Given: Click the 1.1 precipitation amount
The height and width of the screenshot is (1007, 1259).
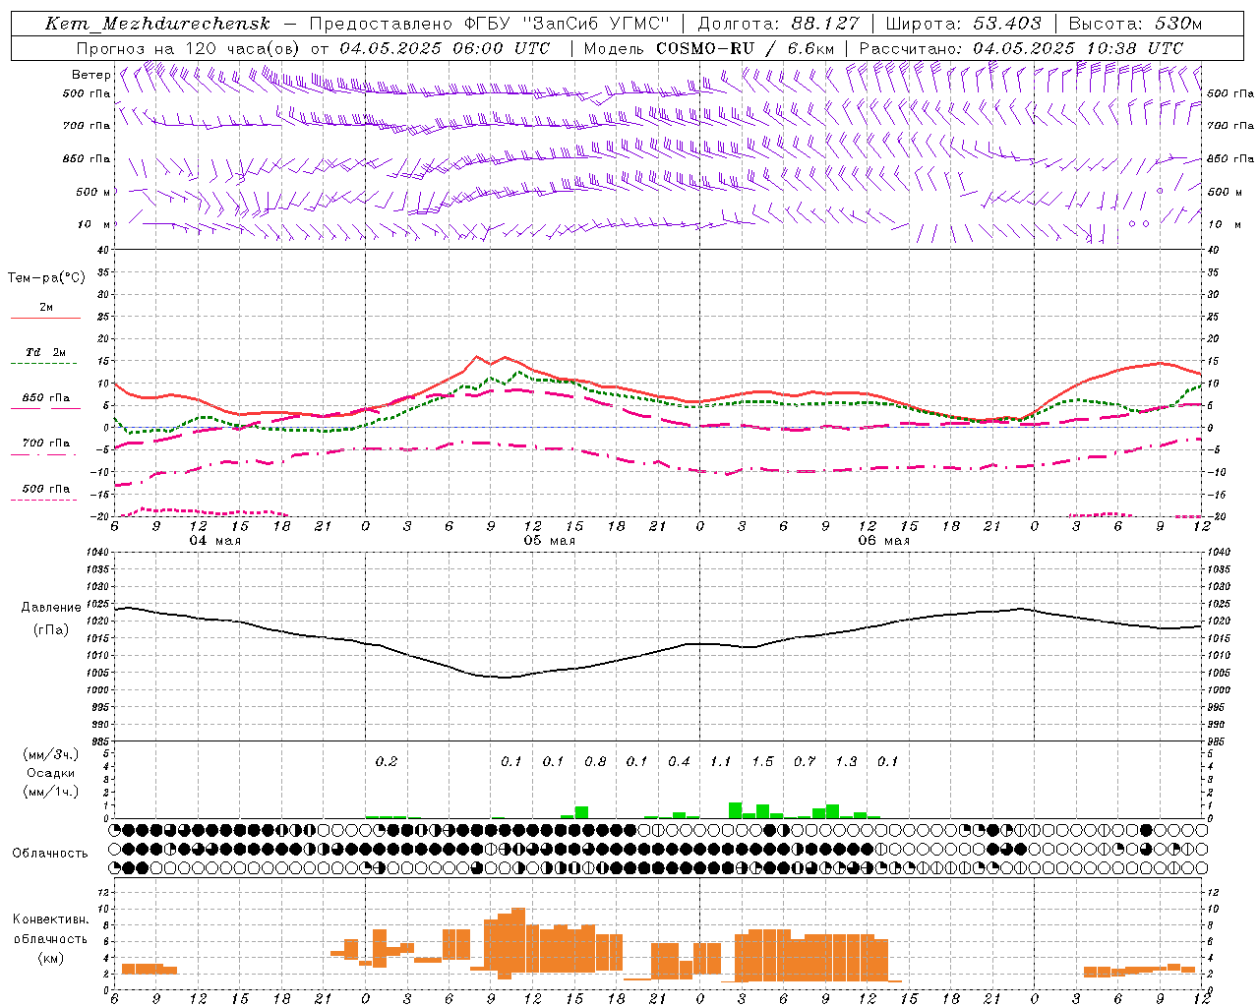Looking at the screenshot, I should tap(721, 761).
